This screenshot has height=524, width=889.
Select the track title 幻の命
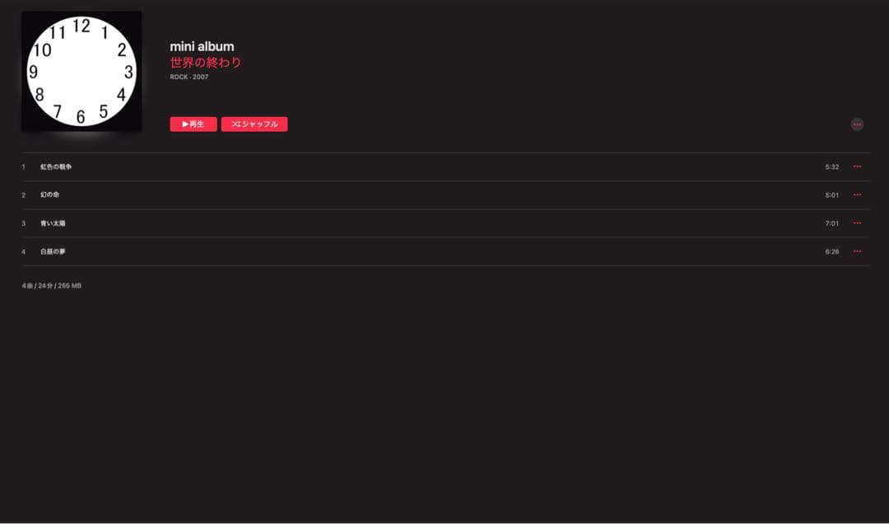(49, 195)
